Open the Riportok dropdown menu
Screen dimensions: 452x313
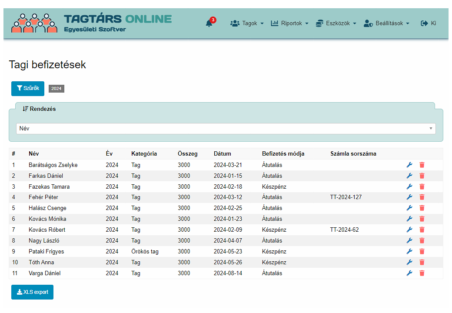pyautogui.click(x=290, y=23)
